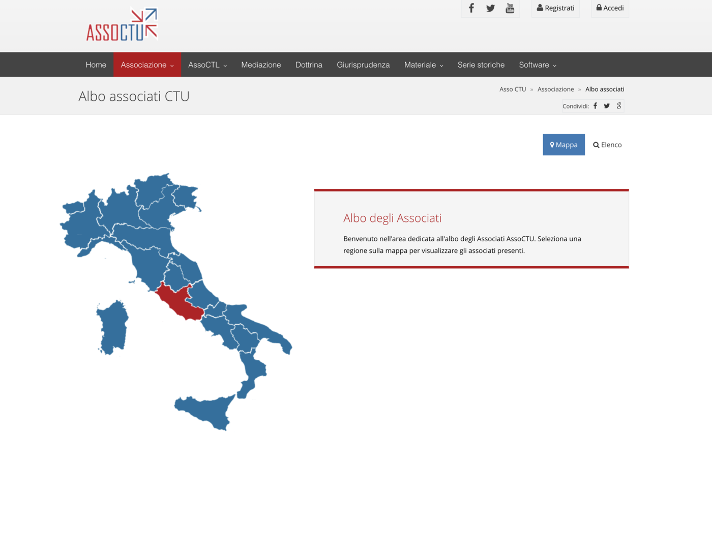Click the 'Albo degli Associati' heading

(392, 218)
